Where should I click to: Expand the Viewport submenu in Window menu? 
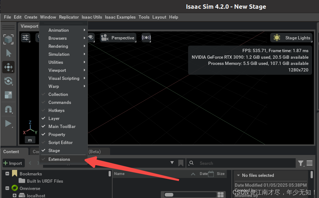tap(63, 70)
